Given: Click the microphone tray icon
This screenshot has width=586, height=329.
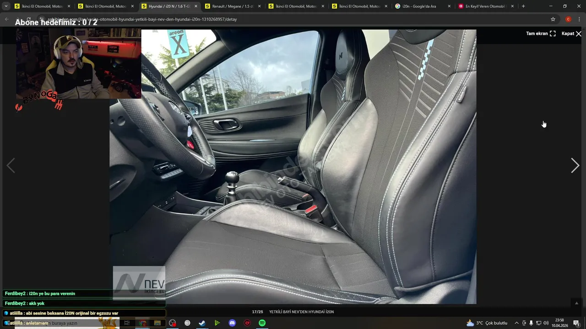Looking at the screenshot, I should click(x=531, y=323).
